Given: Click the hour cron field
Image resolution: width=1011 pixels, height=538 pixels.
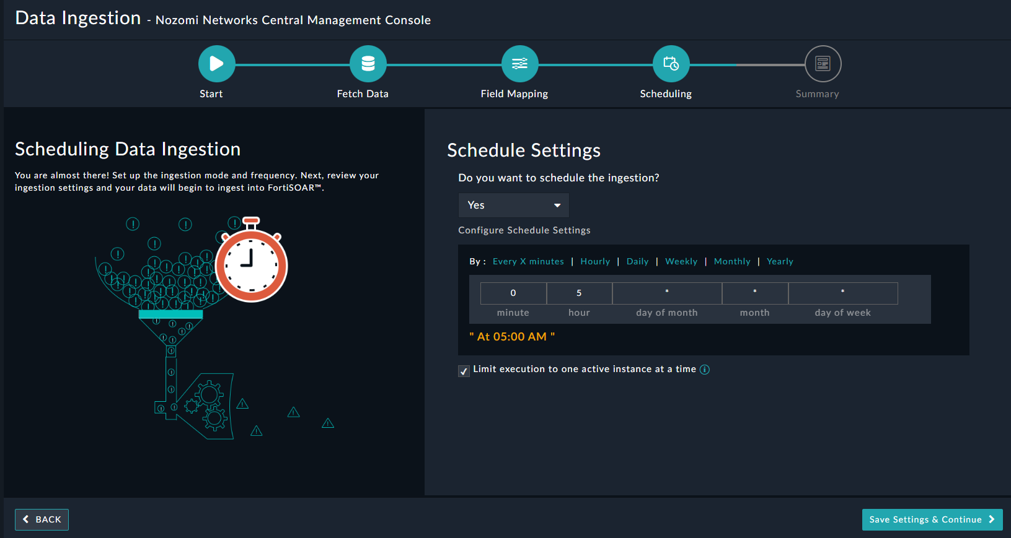Looking at the screenshot, I should (579, 293).
